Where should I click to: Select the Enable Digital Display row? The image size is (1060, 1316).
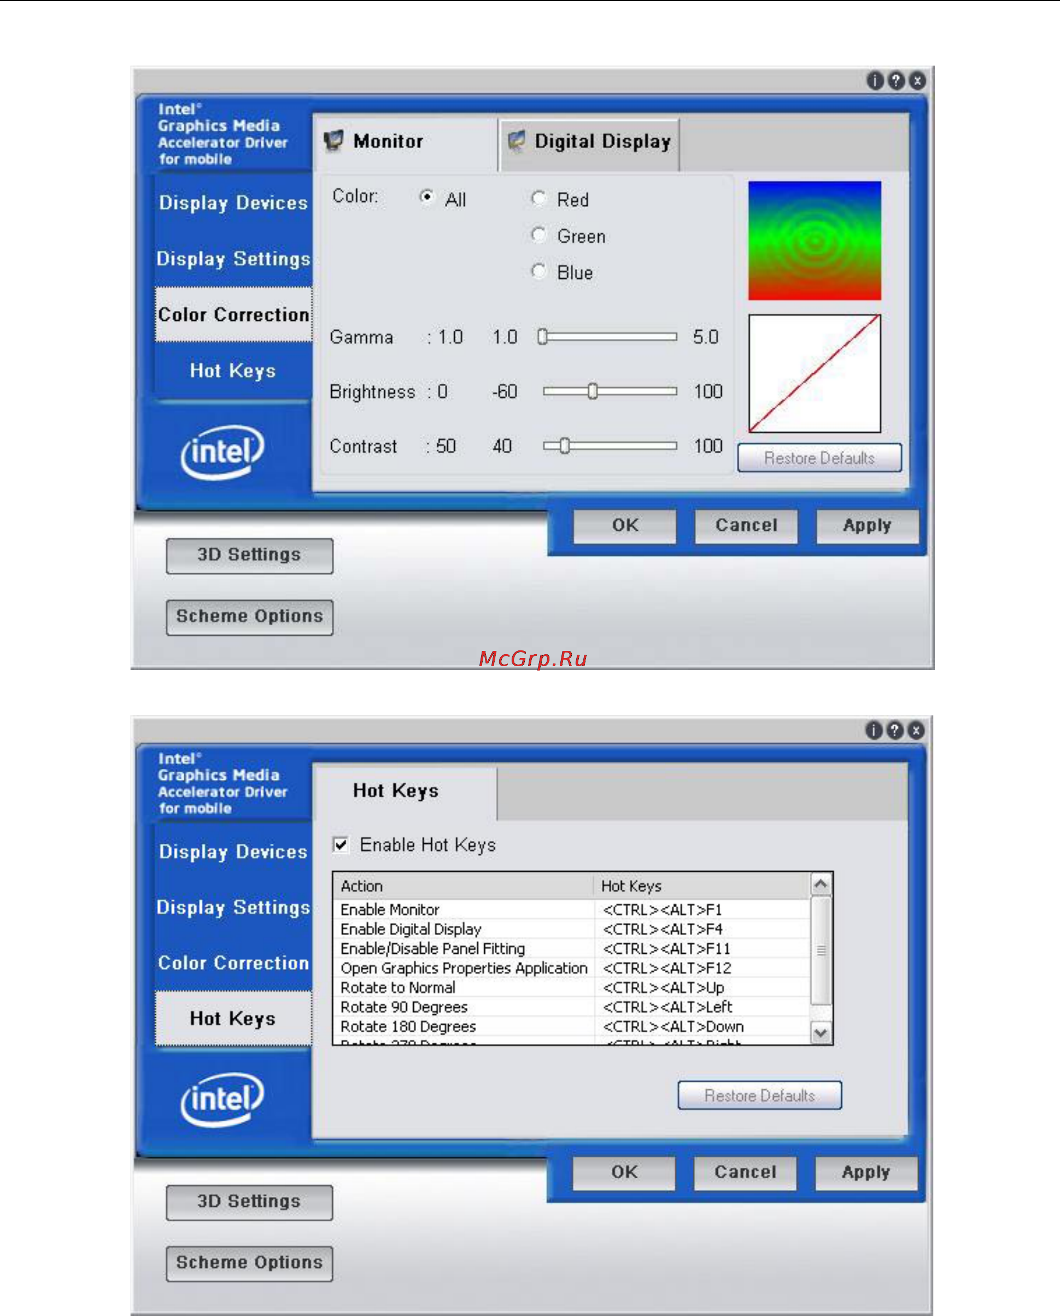[x=571, y=929]
